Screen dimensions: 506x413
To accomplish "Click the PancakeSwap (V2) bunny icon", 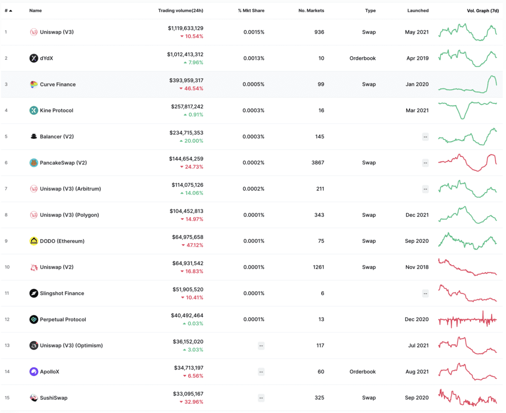I will (34, 163).
